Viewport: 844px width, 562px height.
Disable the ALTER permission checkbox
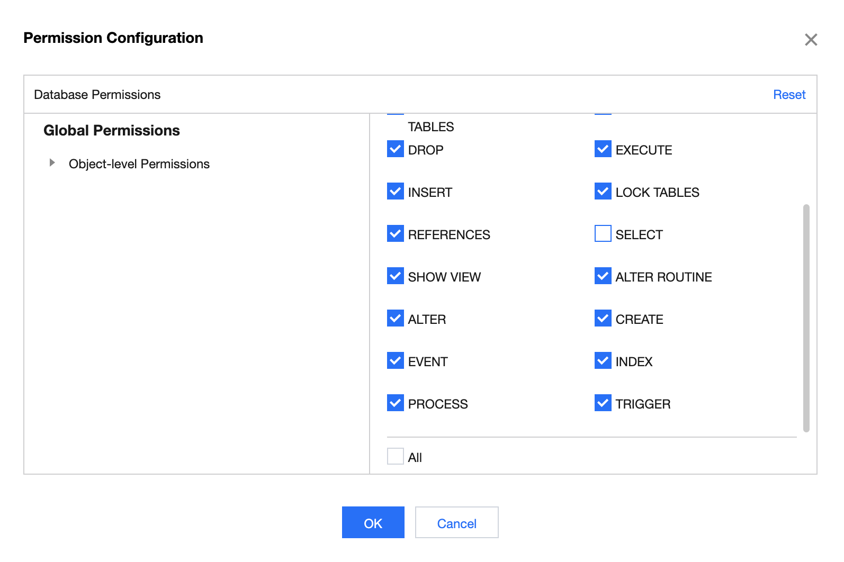tap(396, 319)
